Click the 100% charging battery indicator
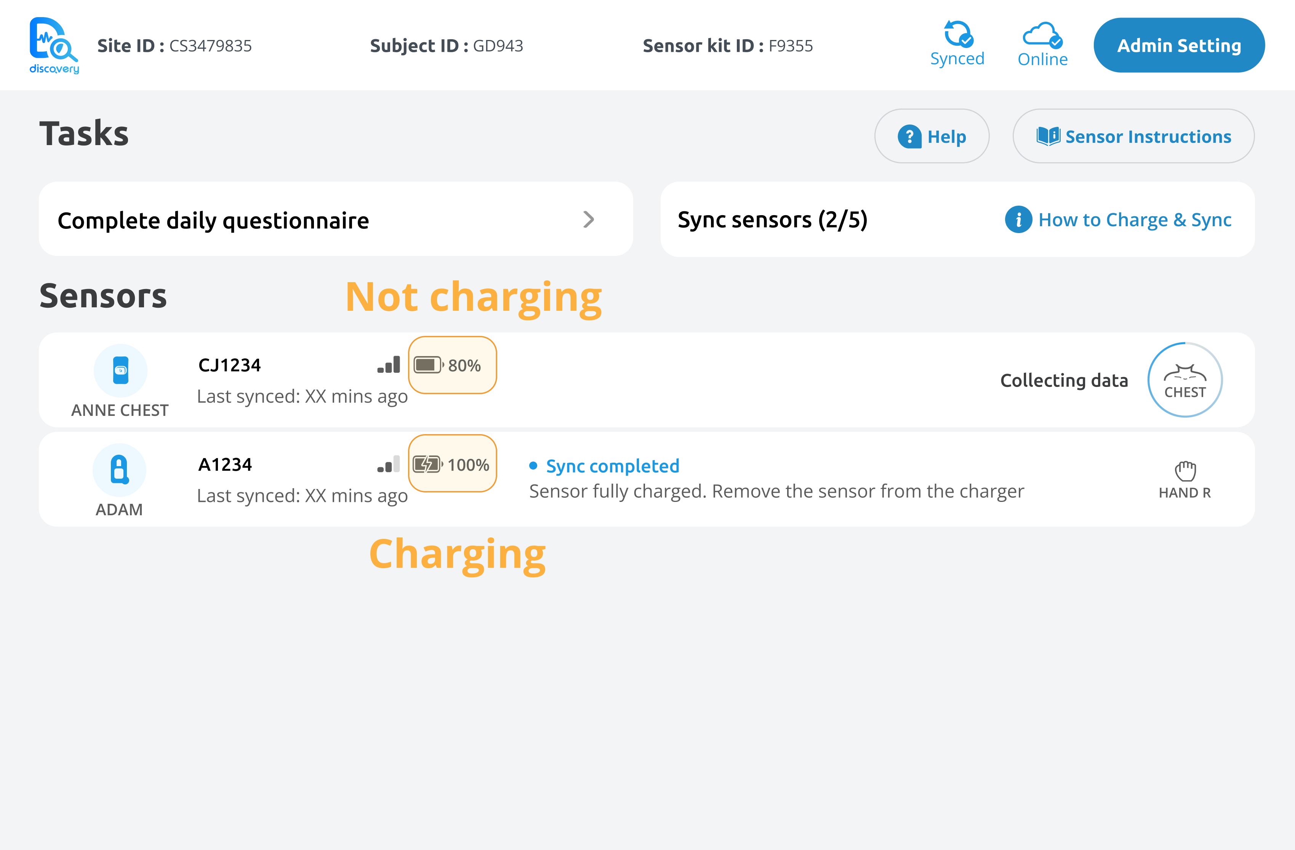 point(452,464)
